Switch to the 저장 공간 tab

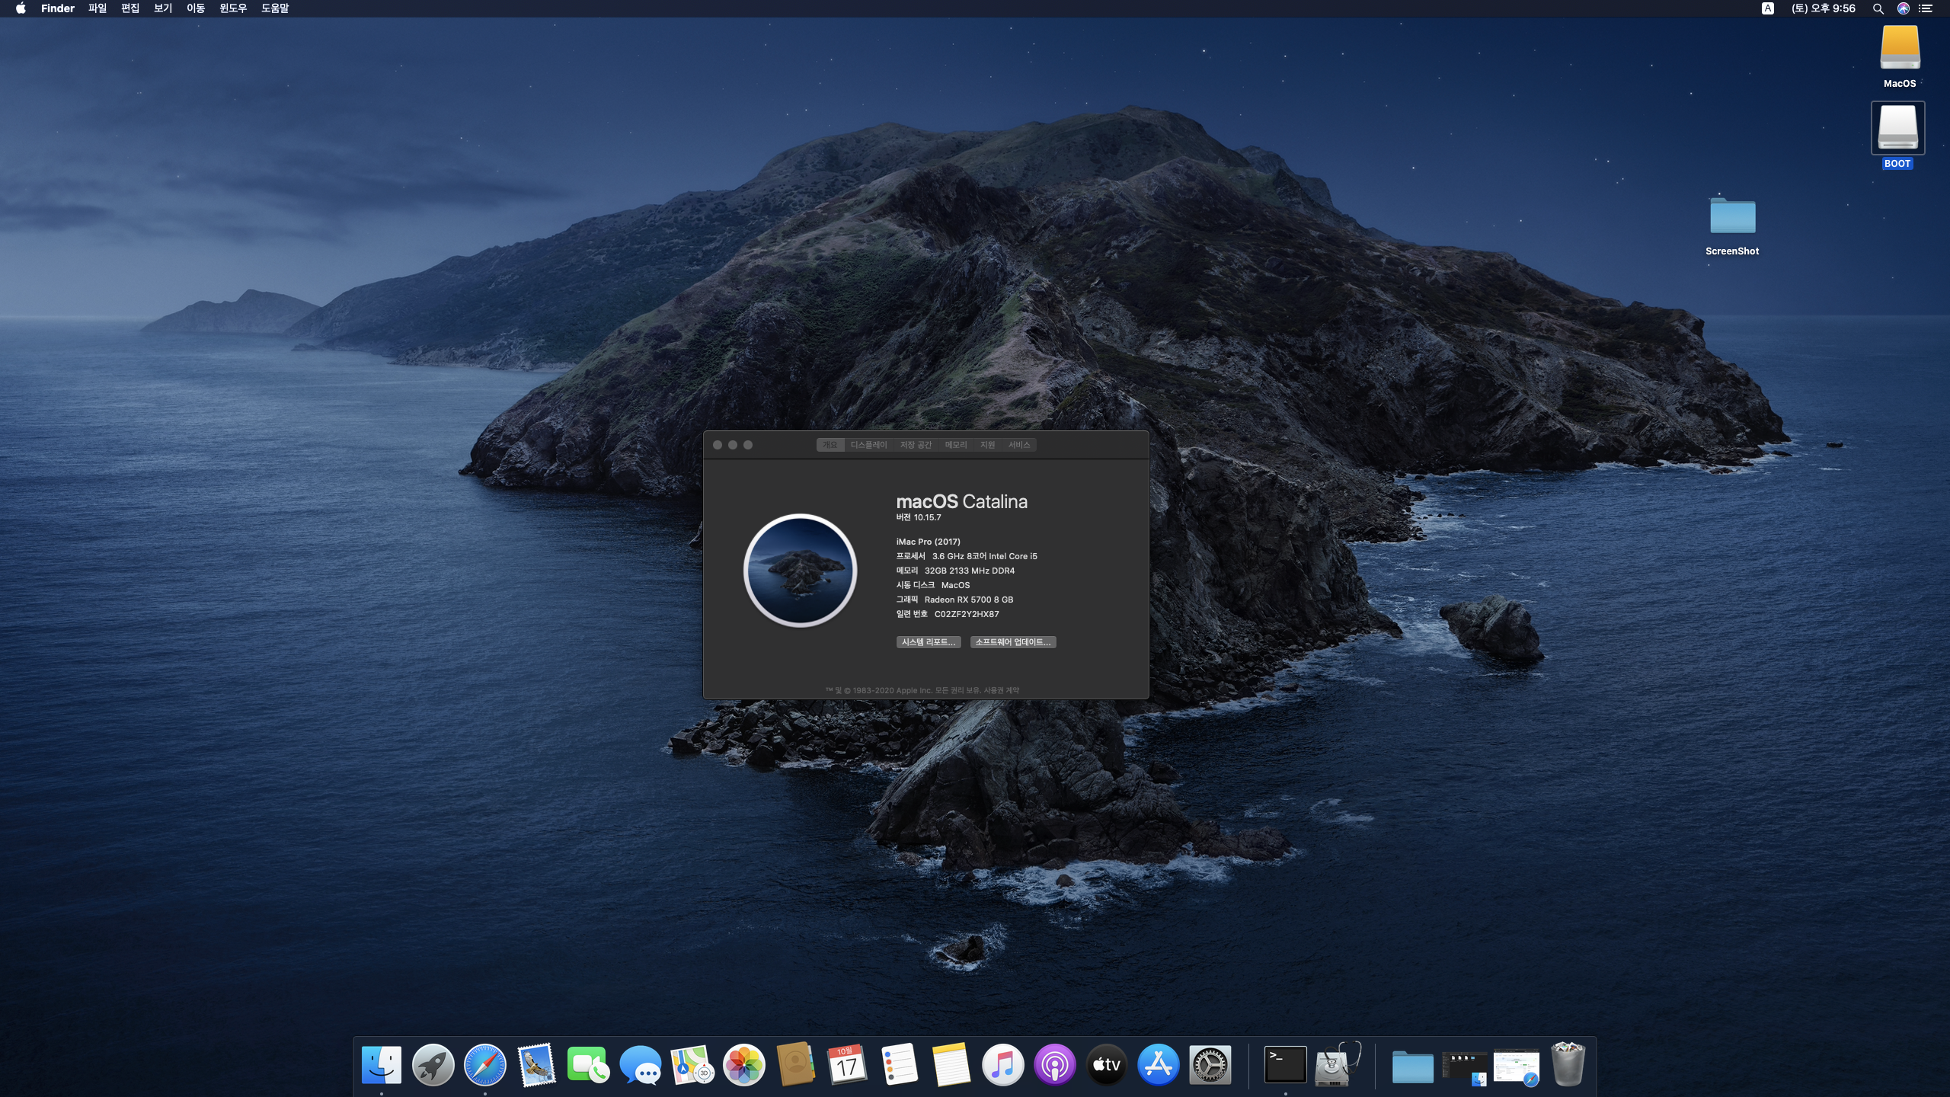tap(916, 445)
